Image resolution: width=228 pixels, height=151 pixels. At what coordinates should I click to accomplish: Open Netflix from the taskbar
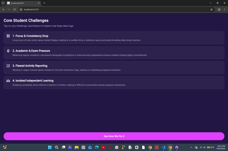[110, 147]
